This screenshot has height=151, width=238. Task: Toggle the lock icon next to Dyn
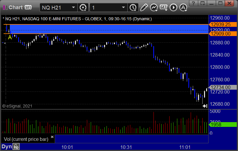(16, 147)
